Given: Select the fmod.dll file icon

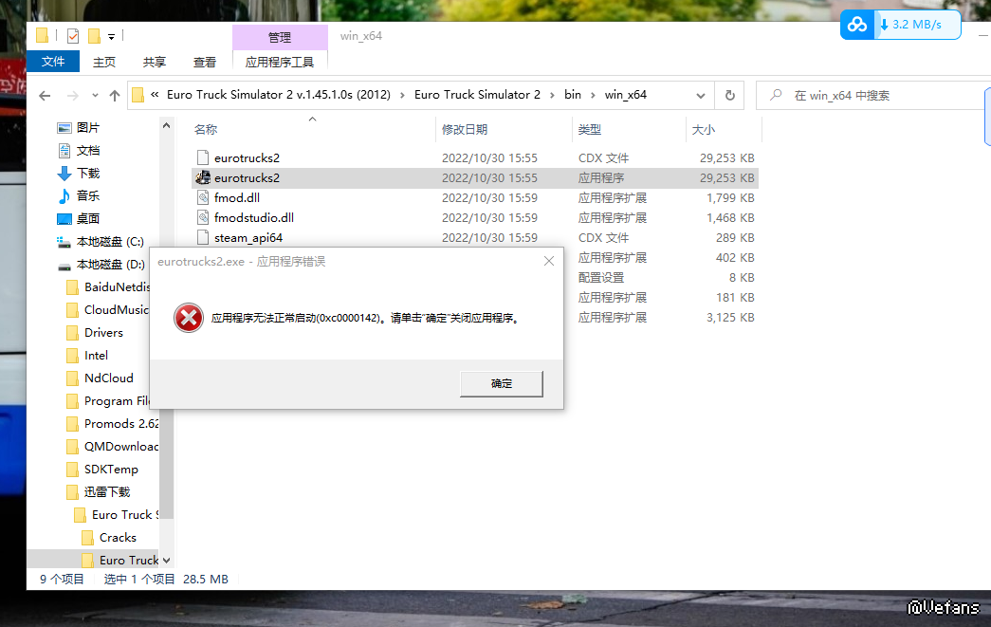Looking at the screenshot, I should [203, 197].
